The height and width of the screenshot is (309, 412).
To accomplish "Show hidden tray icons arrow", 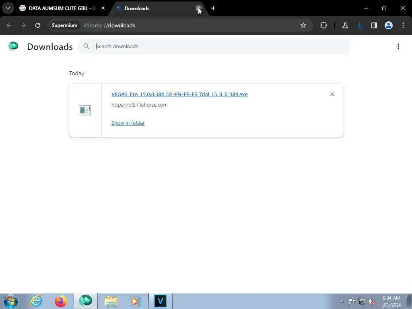I will pyautogui.click(x=342, y=301).
